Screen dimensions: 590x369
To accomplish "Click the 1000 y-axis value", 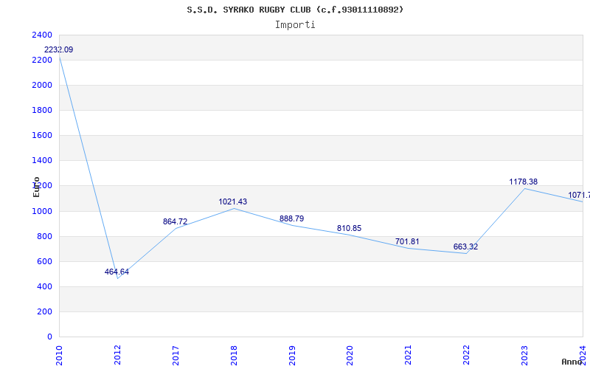I will pos(42,211).
